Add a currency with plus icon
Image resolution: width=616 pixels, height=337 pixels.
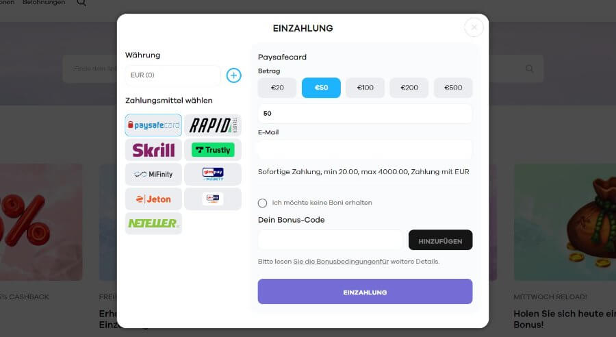tap(234, 75)
